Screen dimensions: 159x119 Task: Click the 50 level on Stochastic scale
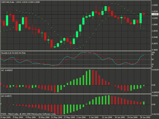tap(153, 60)
